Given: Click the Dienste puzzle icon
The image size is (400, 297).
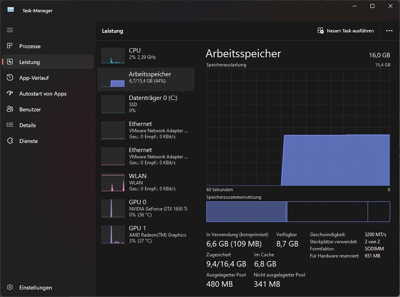Looking at the screenshot, I should click(10, 141).
